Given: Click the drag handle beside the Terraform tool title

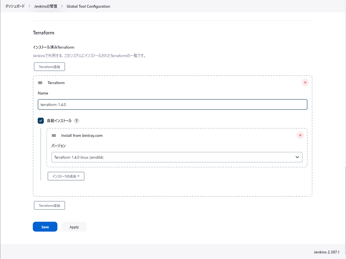Looking at the screenshot, I should click(40, 83).
